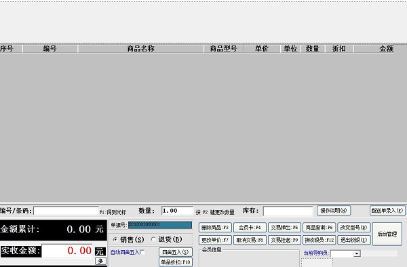This screenshot has width=407, height=267.
Task: Open the 操作说明(H) instructions button
Action: [x=334, y=211]
